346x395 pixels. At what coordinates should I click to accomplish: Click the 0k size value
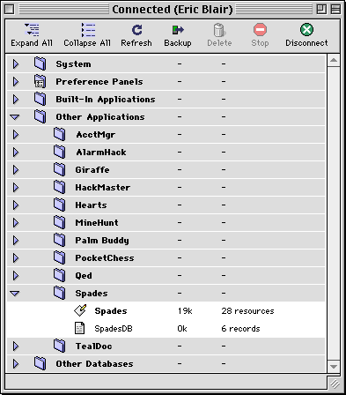(182, 329)
